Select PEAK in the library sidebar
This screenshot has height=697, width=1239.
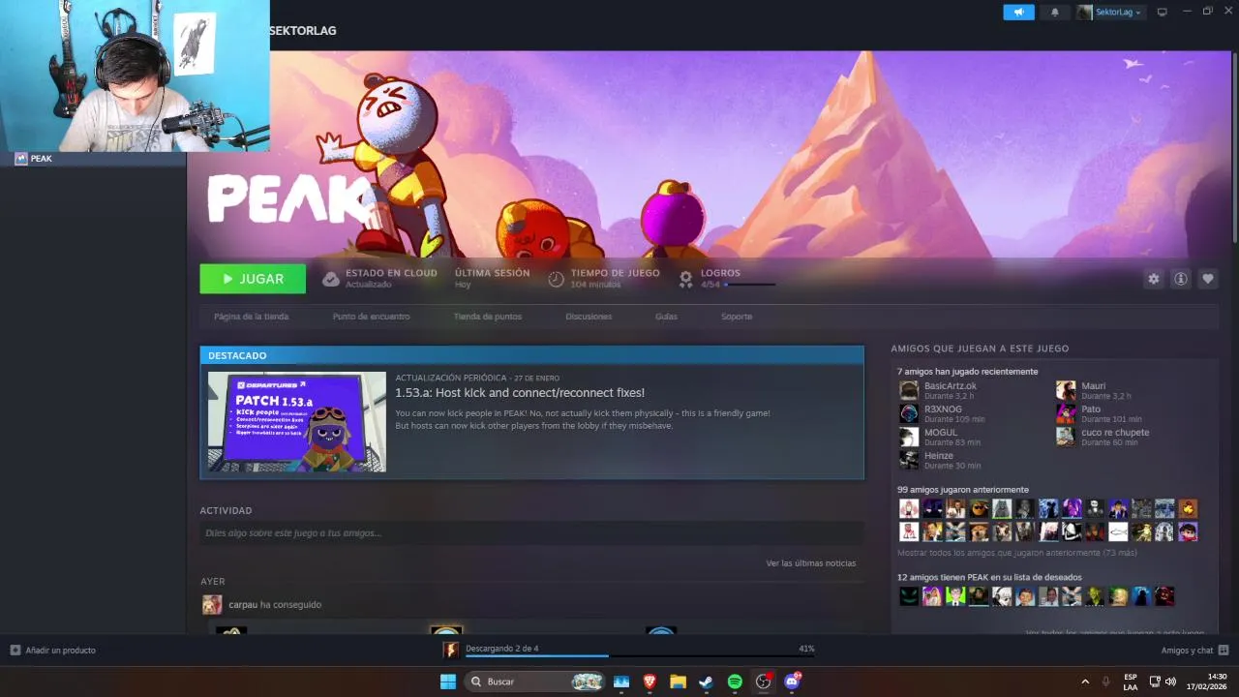(93, 159)
